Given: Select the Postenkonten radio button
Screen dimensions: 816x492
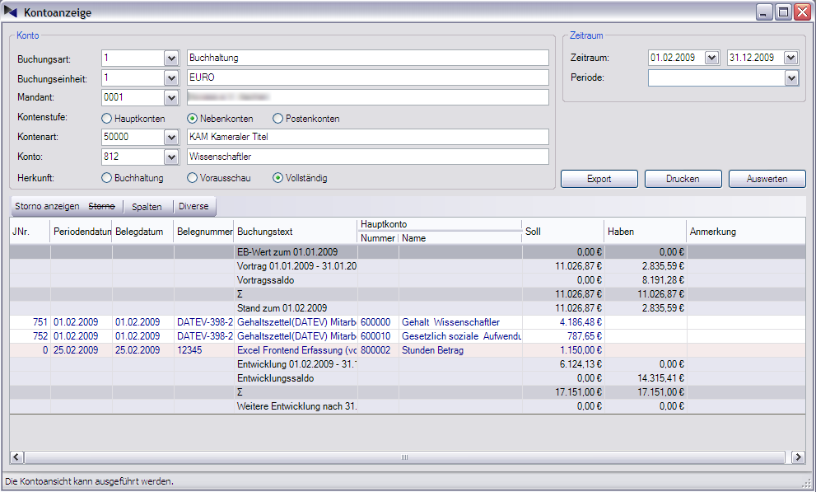Looking at the screenshot, I should click(x=278, y=119).
